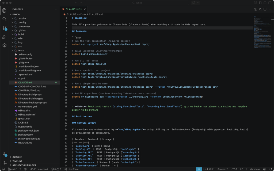
Task: Expand the .devcenter folder
Action: [x=34, y=26]
